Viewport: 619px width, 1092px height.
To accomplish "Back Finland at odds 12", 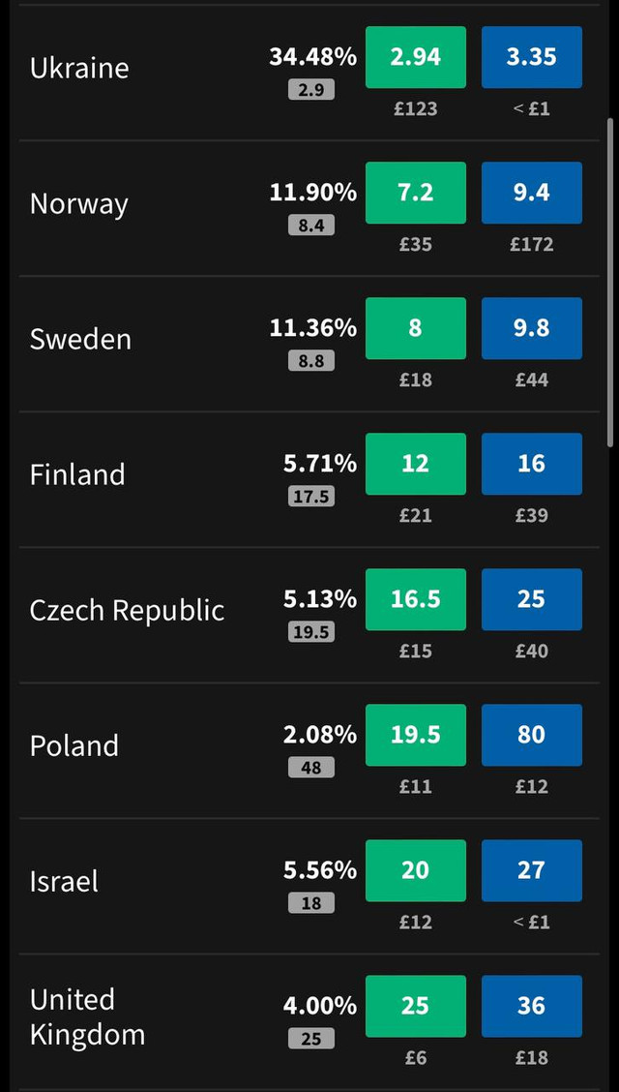I will (415, 464).
